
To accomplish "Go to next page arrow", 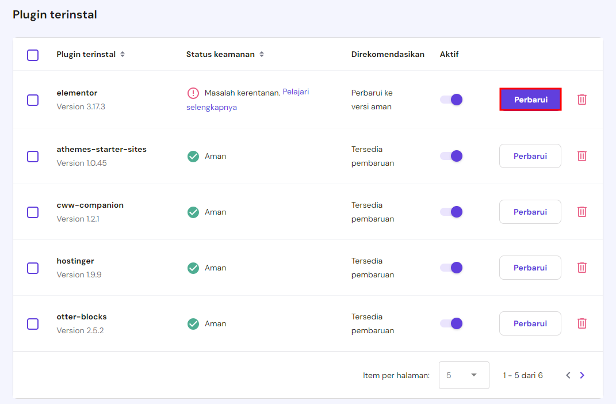I will tap(582, 375).
